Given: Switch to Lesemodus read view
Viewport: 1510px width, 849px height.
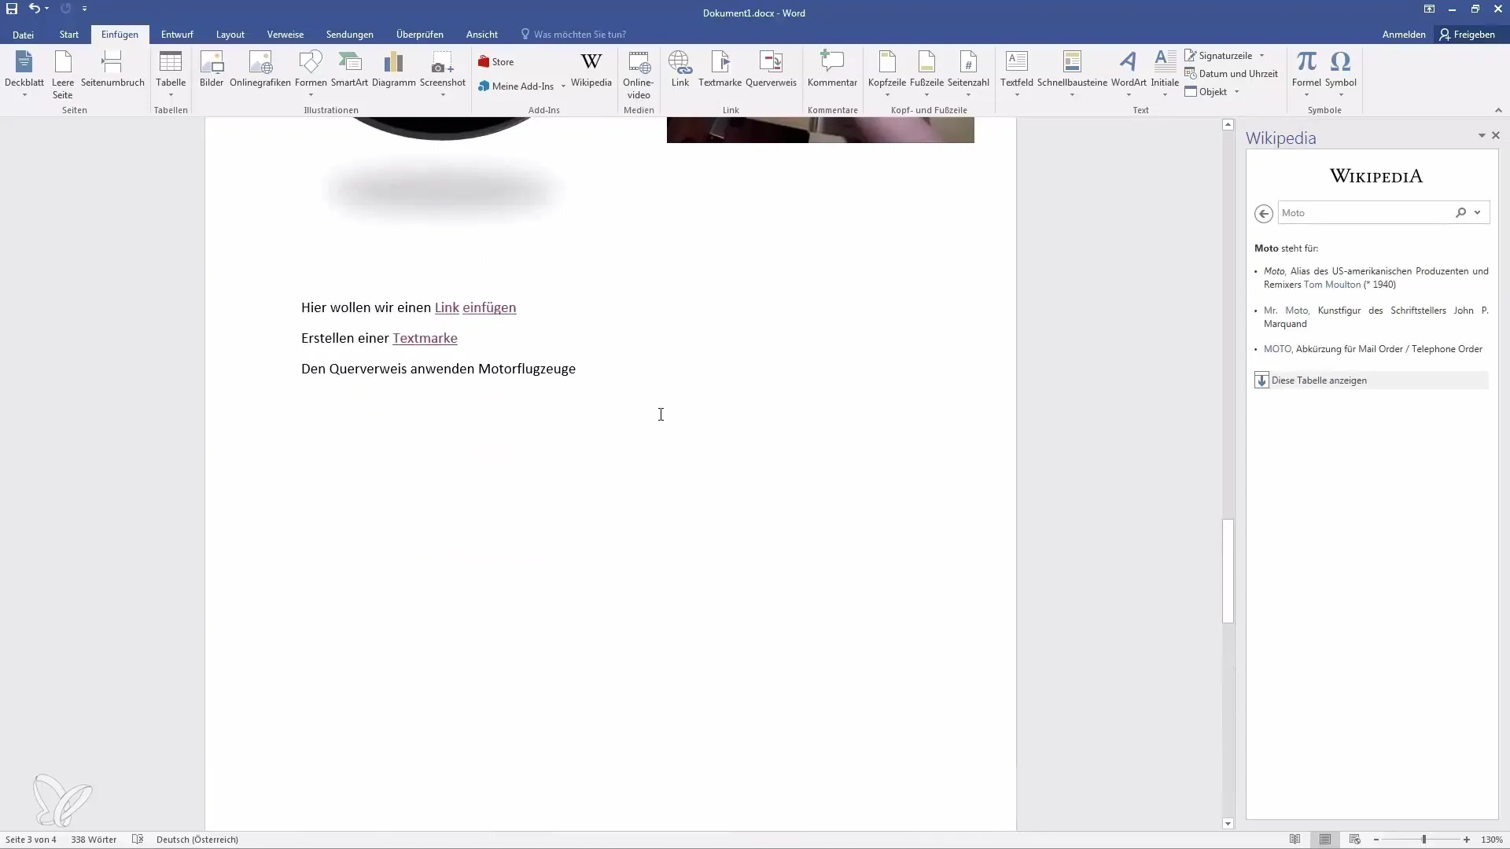Looking at the screenshot, I should [x=1295, y=840].
